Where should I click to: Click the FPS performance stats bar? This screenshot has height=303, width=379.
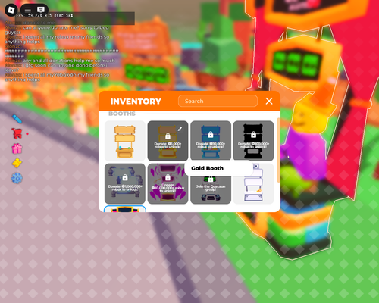[75, 18]
